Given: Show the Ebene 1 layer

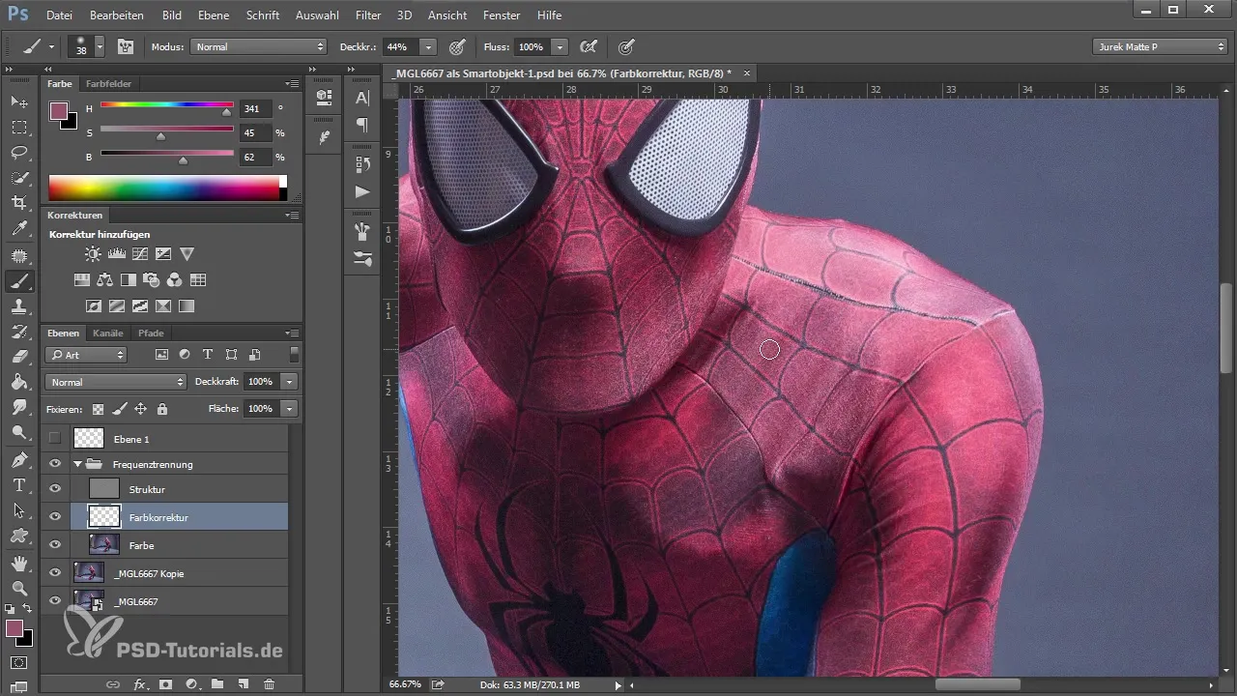Looking at the screenshot, I should [55, 439].
